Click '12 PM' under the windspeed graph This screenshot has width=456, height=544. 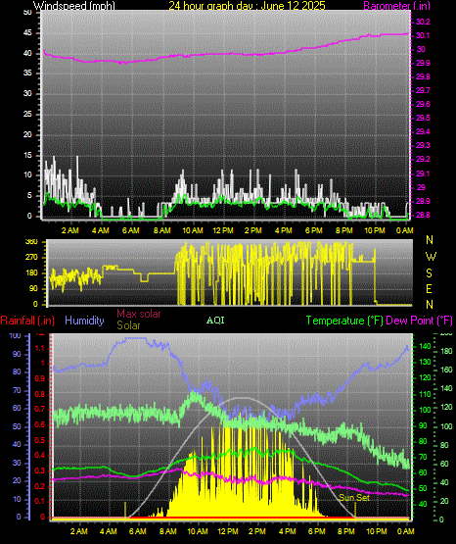point(223,230)
